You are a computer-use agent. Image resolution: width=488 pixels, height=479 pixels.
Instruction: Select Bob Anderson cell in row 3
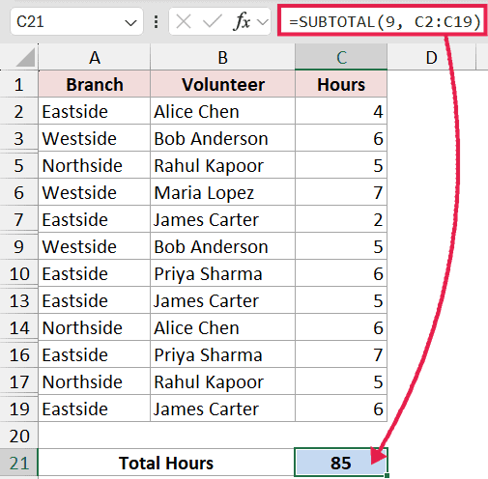click(x=222, y=139)
